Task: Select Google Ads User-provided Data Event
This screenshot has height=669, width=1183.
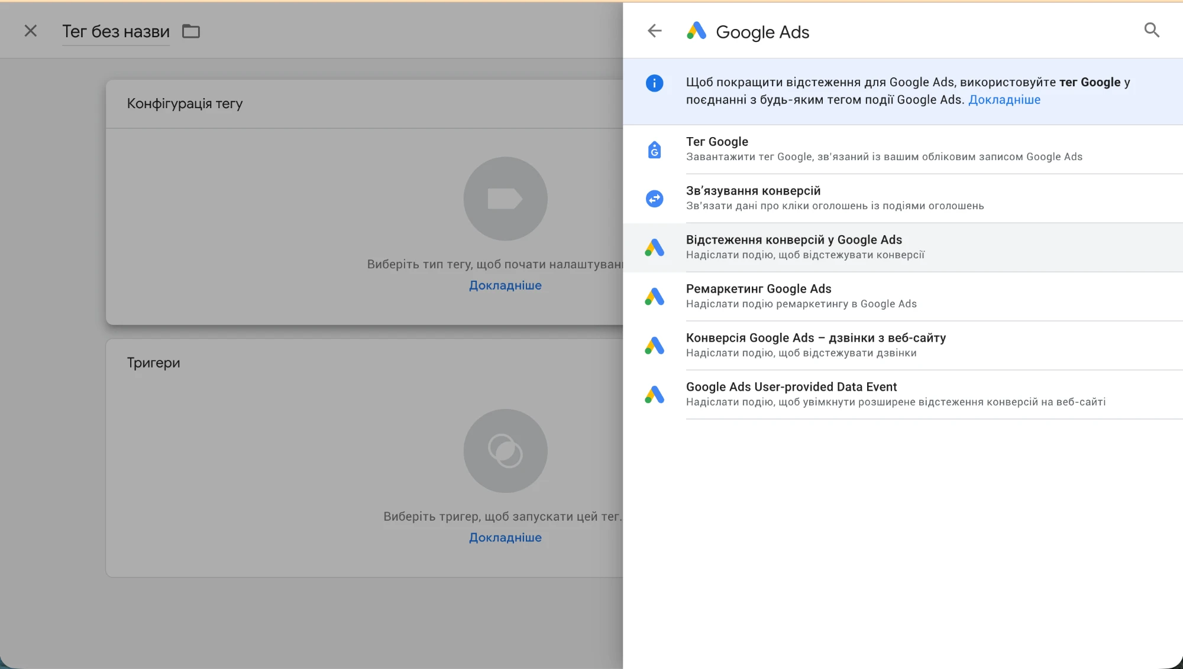Action: point(903,395)
